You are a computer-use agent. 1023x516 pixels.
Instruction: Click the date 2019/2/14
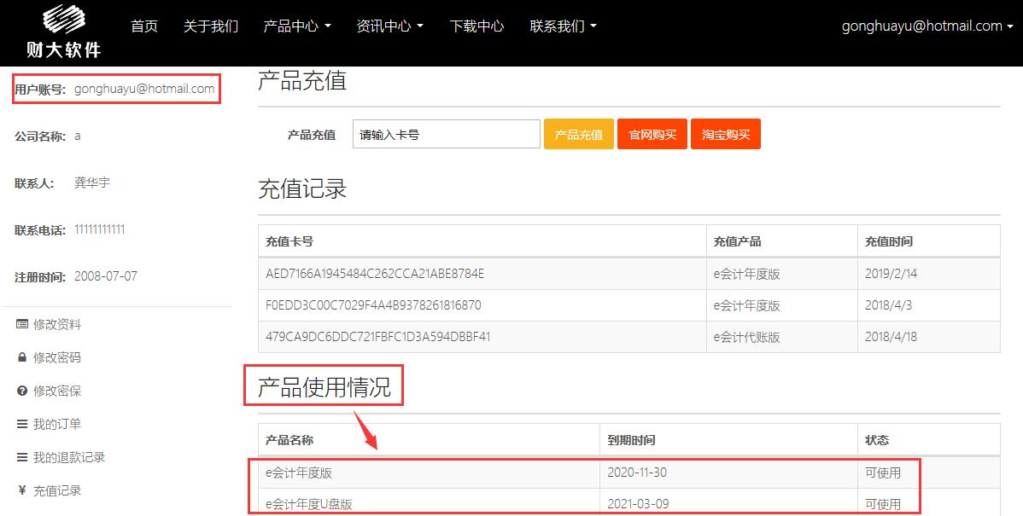[x=891, y=274]
